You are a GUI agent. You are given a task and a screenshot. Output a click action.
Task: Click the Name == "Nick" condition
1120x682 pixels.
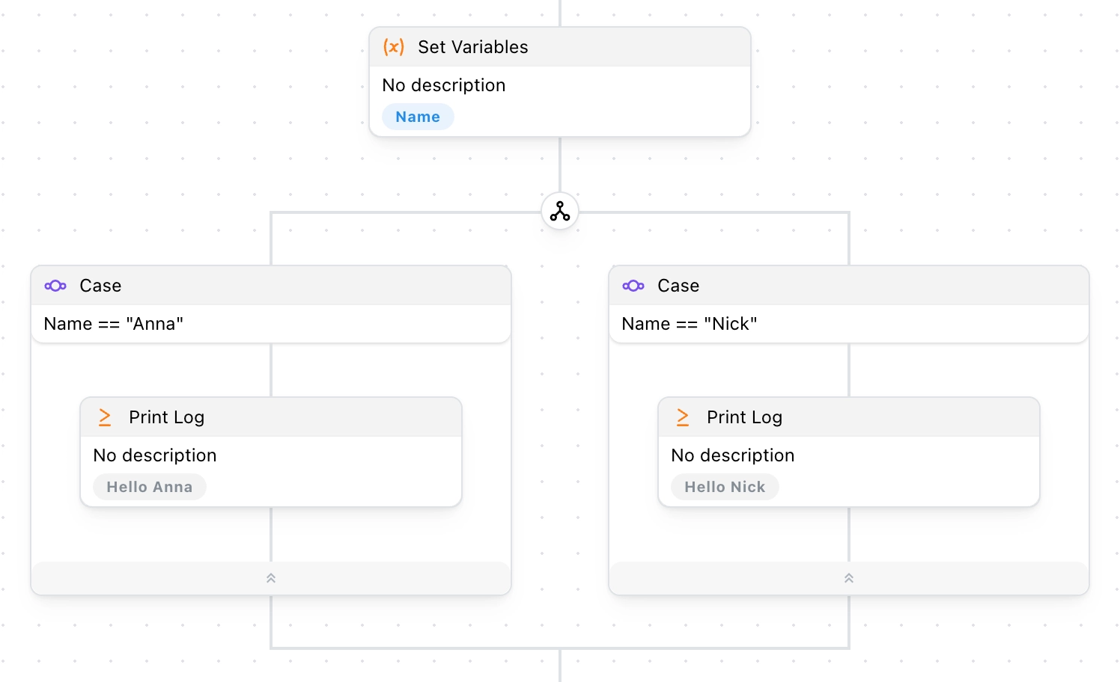(x=690, y=324)
